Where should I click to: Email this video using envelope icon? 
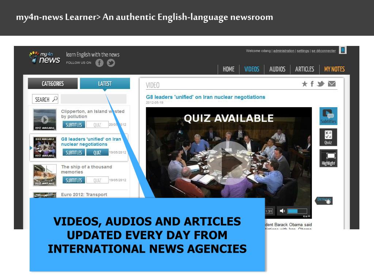point(332,84)
